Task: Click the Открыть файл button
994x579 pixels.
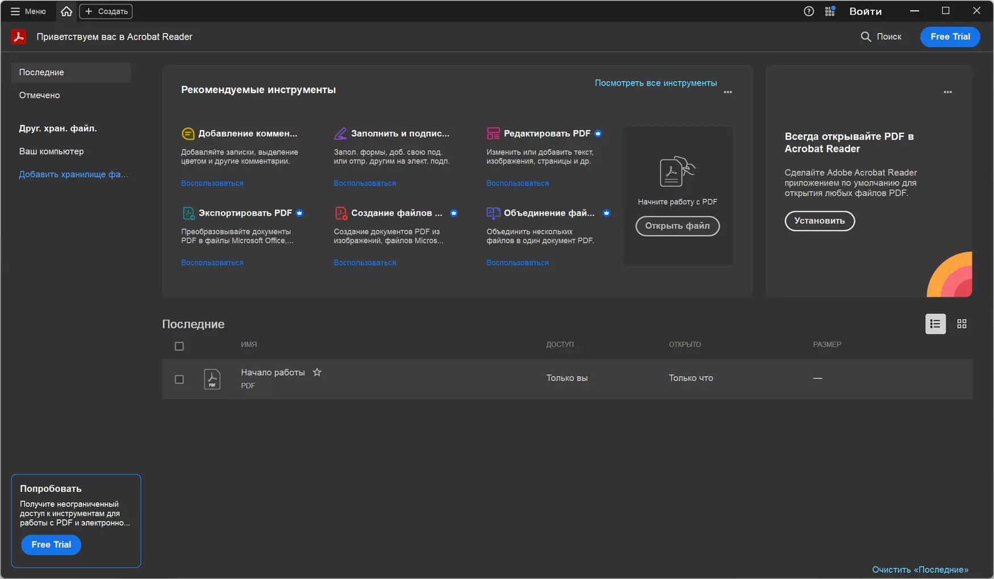Action: tap(677, 226)
